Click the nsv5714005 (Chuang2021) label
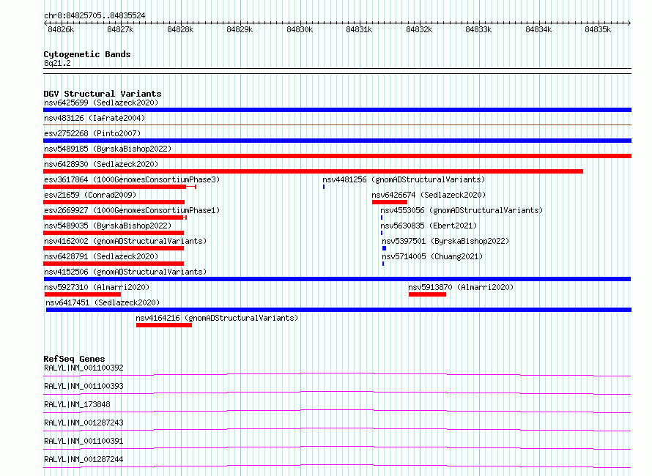This screenshot has height=476, width=652. click(x=432, y=256)
